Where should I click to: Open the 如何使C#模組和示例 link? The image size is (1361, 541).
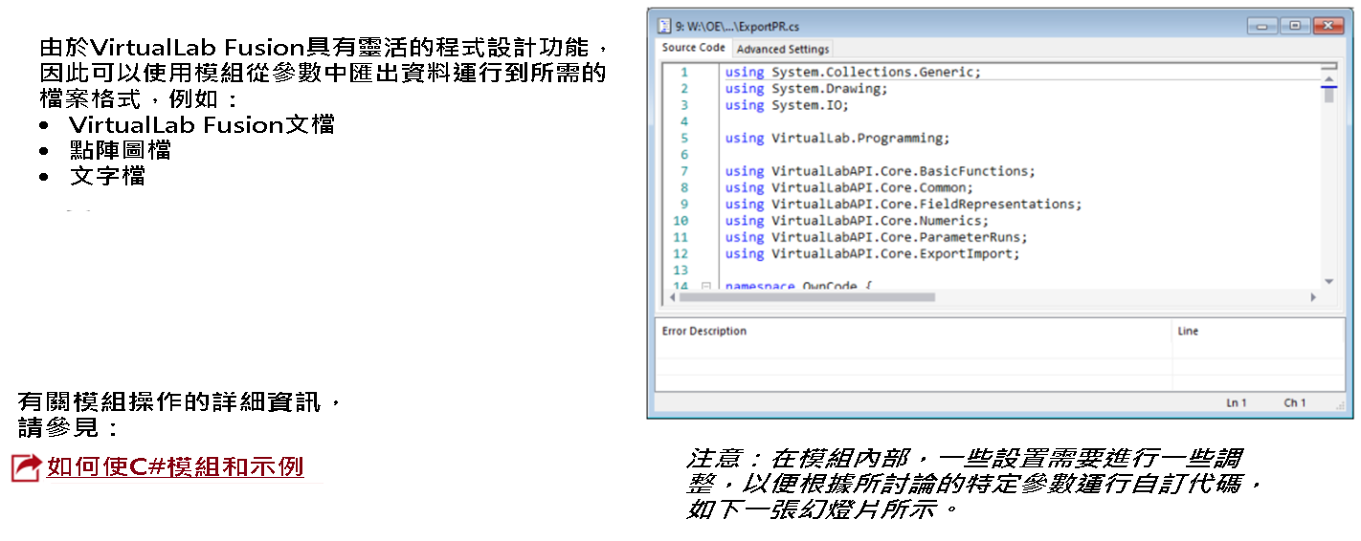[x=175, y=466]
